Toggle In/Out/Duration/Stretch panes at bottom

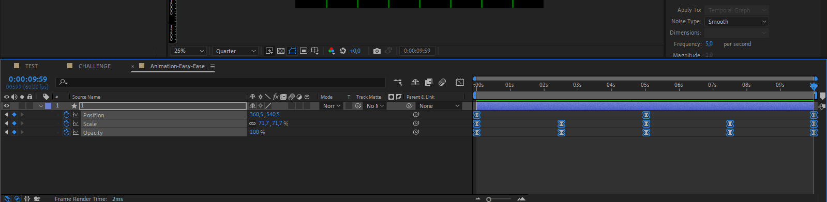(27, 198)
